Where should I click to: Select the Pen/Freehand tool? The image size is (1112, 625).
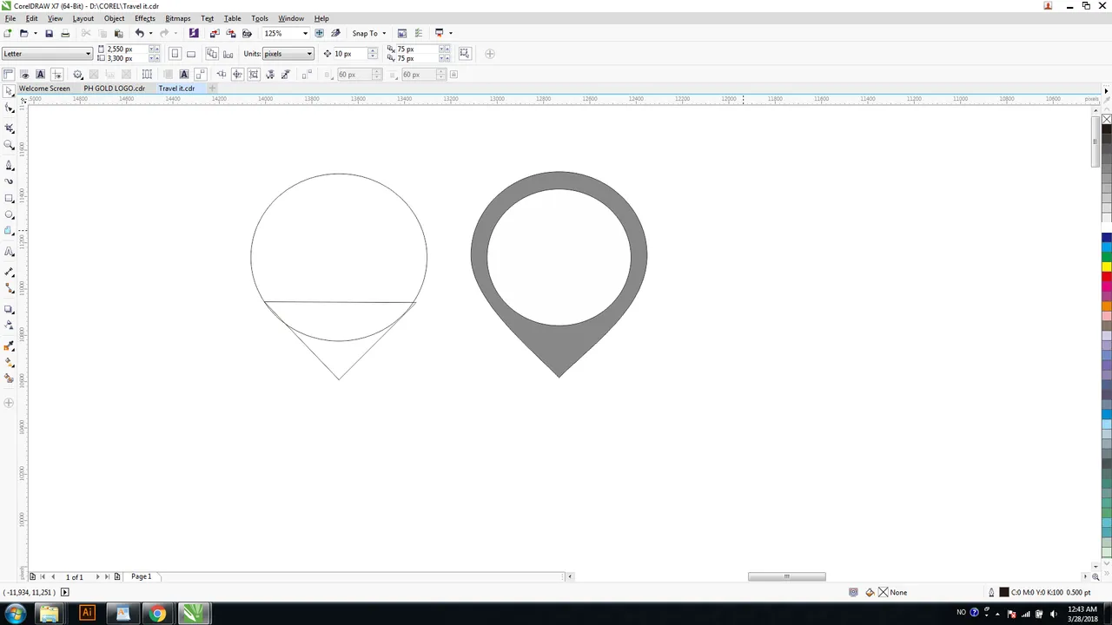[10, 164]
